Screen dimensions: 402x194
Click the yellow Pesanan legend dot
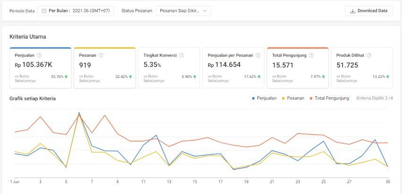point(283,98)
